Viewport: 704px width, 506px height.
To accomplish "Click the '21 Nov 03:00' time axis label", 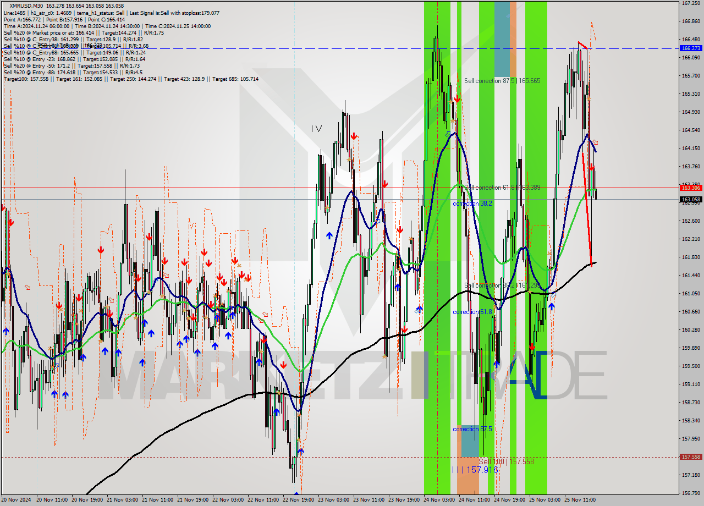I will tap(123, 500).
